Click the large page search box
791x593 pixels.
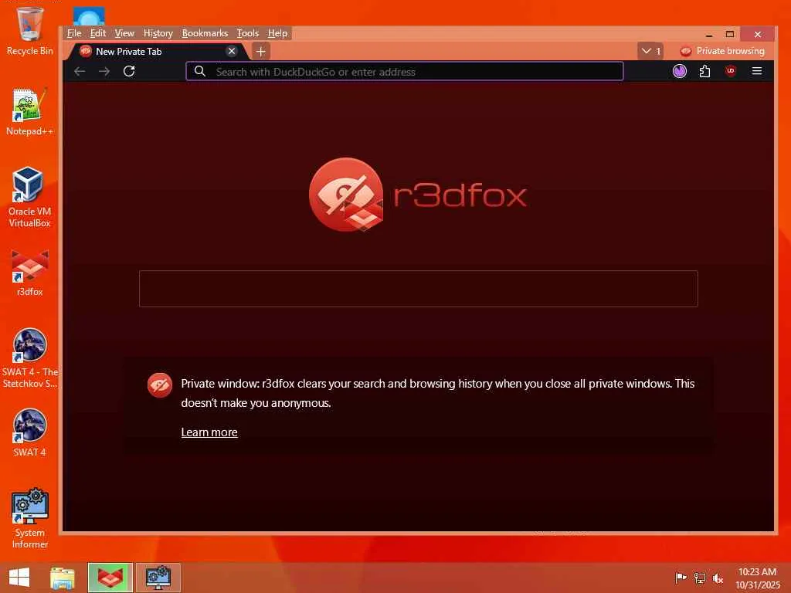point(418,289)
